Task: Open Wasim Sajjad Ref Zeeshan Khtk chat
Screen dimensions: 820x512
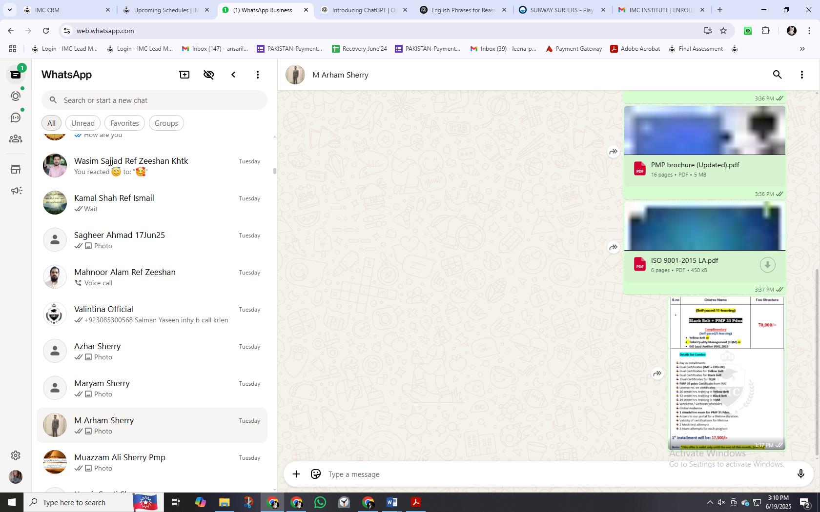Action: pyautogui.click(x=152, y=166)
